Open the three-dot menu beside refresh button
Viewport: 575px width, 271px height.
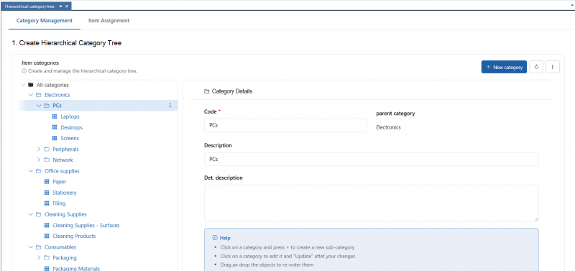552,67
